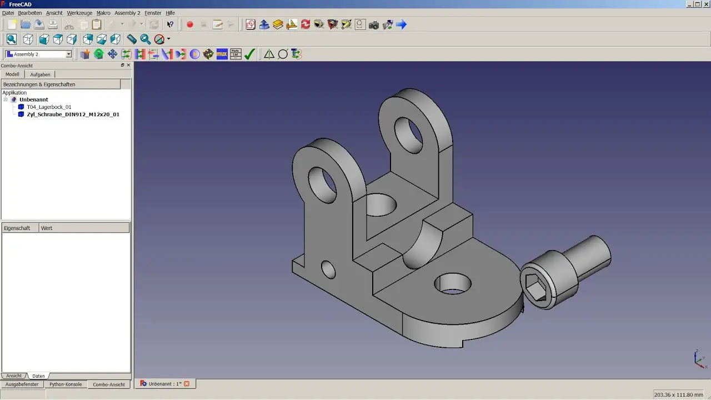The image size is (711, 400).
Task: Open the Assembly 2 menu
Action: click(127, 13)
